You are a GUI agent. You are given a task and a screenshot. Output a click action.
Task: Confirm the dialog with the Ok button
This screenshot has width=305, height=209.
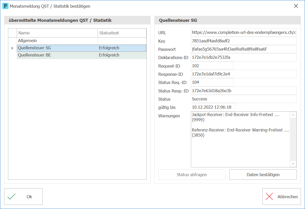23,197
